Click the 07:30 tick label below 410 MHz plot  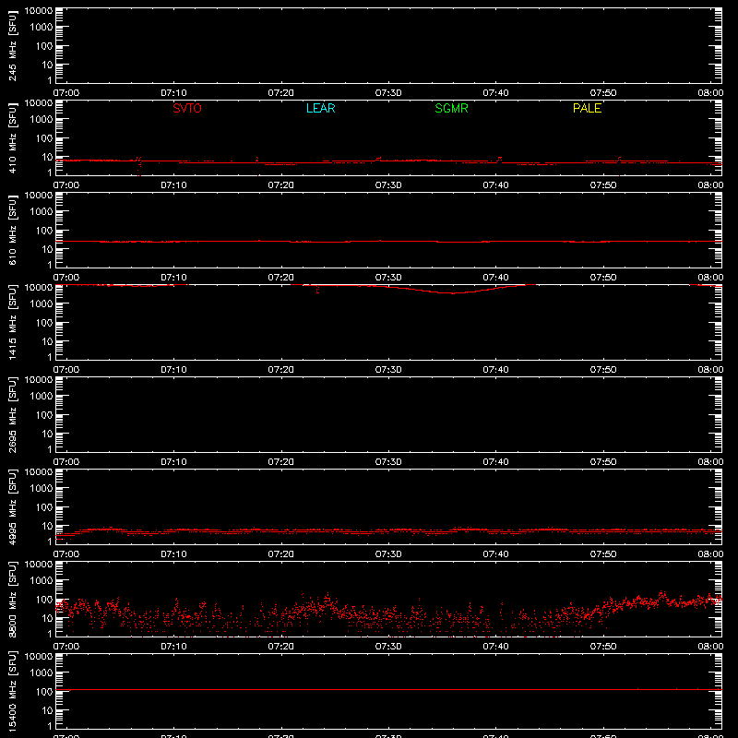pyautogui.click(x=388, y=185)
